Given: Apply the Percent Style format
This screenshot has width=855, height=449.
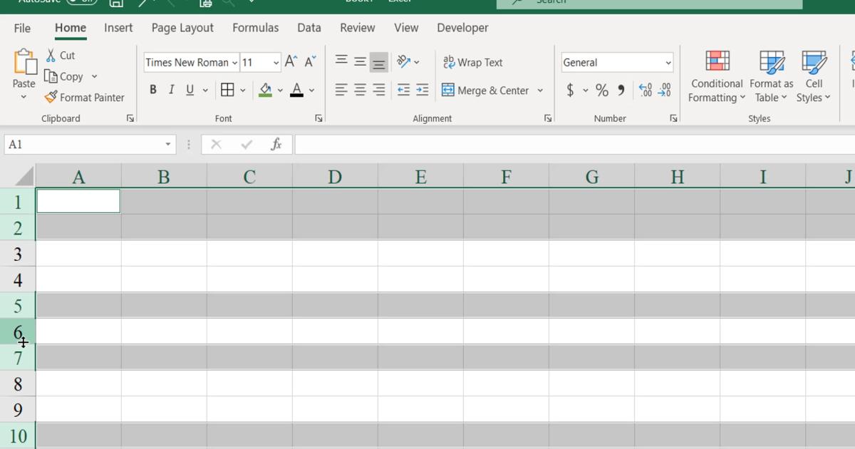Looking at the screenshot, I should coord(602,90).
